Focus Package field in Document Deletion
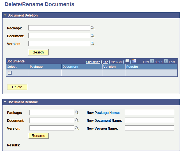 59,28
